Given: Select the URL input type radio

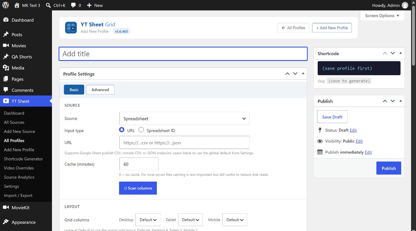Looking at the screenshot, I should click(x=122, y=130).
